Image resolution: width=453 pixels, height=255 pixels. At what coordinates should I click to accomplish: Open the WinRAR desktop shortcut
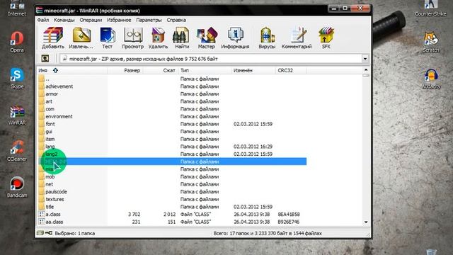point(17,115)
